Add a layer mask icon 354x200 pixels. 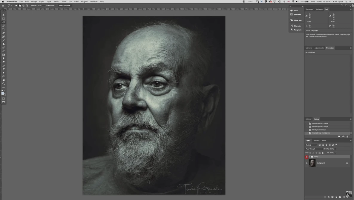(x=332, y=197)
